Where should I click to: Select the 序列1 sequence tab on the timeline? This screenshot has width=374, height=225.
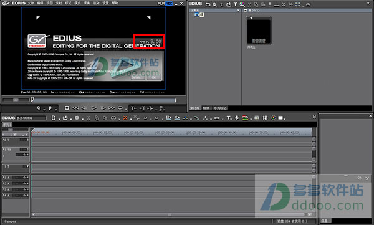[7, 125]
